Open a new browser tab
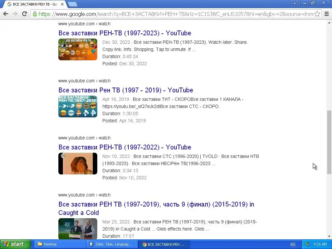 (73, 4)
